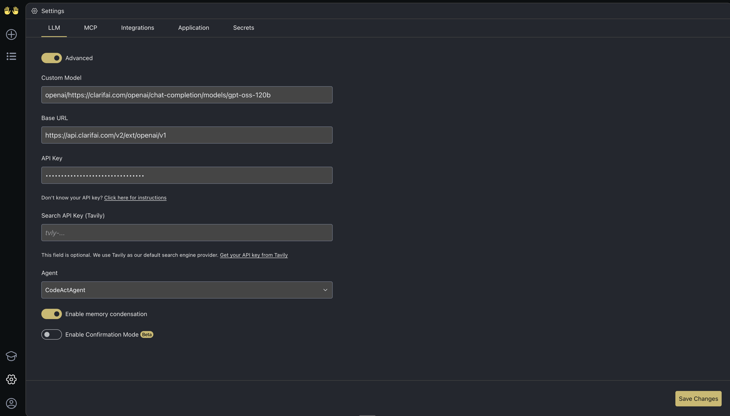Open the Integrations tab
730x416 pixels.
pos(138,28)
